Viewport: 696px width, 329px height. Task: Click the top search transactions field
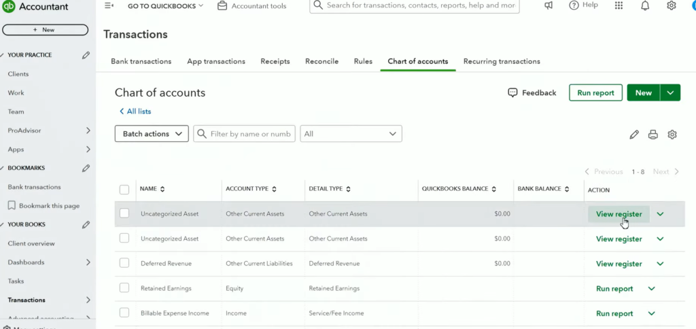[x=415, y=5]
